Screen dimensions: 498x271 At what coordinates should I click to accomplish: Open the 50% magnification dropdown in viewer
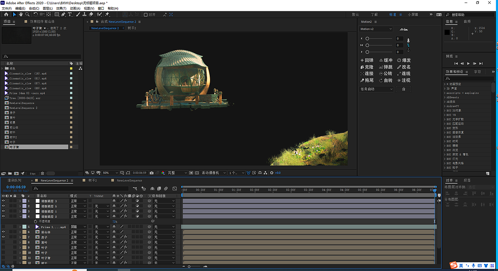pyautogui.click(x=110, y=173)
